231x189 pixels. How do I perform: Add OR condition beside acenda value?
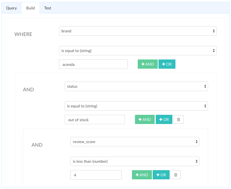pos(167,64)
